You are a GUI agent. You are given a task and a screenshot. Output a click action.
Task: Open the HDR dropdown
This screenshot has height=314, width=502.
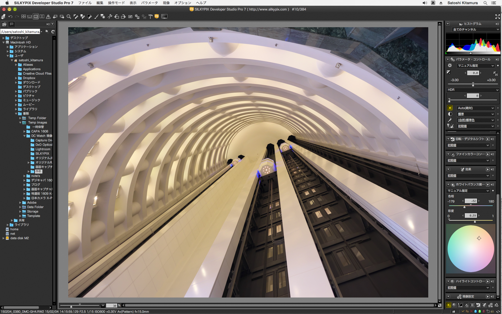[x=473, y=90]
